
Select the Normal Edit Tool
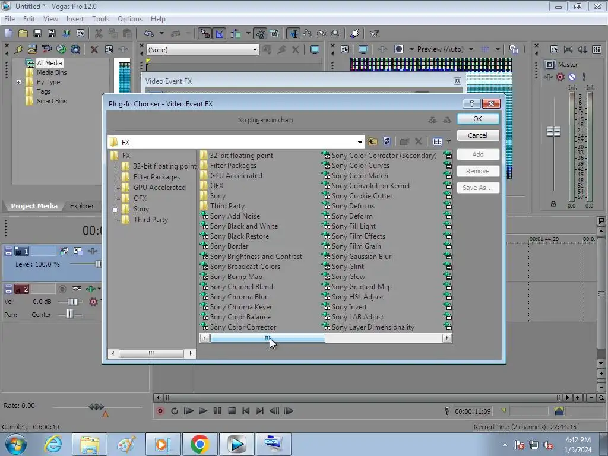[x=293, y=33]
